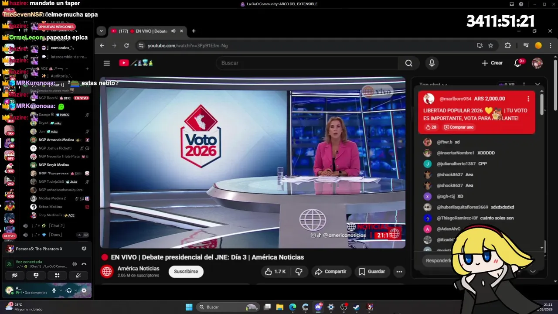Click the Crear button
Image resolution: width=558 pixels, height=314 pixels.
[492, 63]
